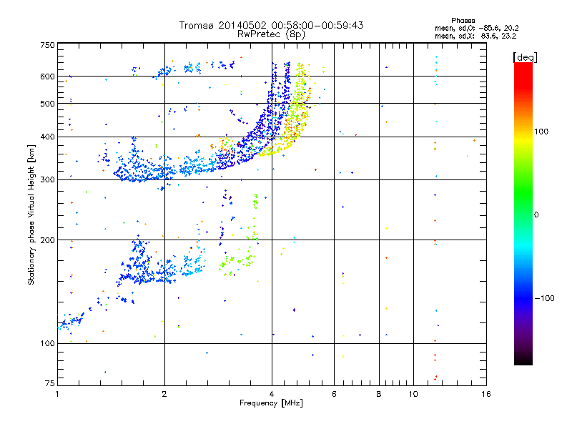The image size is (572, 429).
Task: Click the 'Frequency [MHz]' axis title
Action: 272,403
